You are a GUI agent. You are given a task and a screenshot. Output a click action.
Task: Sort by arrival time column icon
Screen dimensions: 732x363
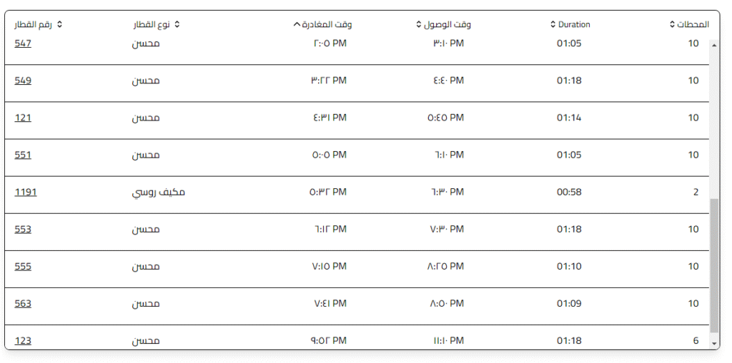(419, 24)
